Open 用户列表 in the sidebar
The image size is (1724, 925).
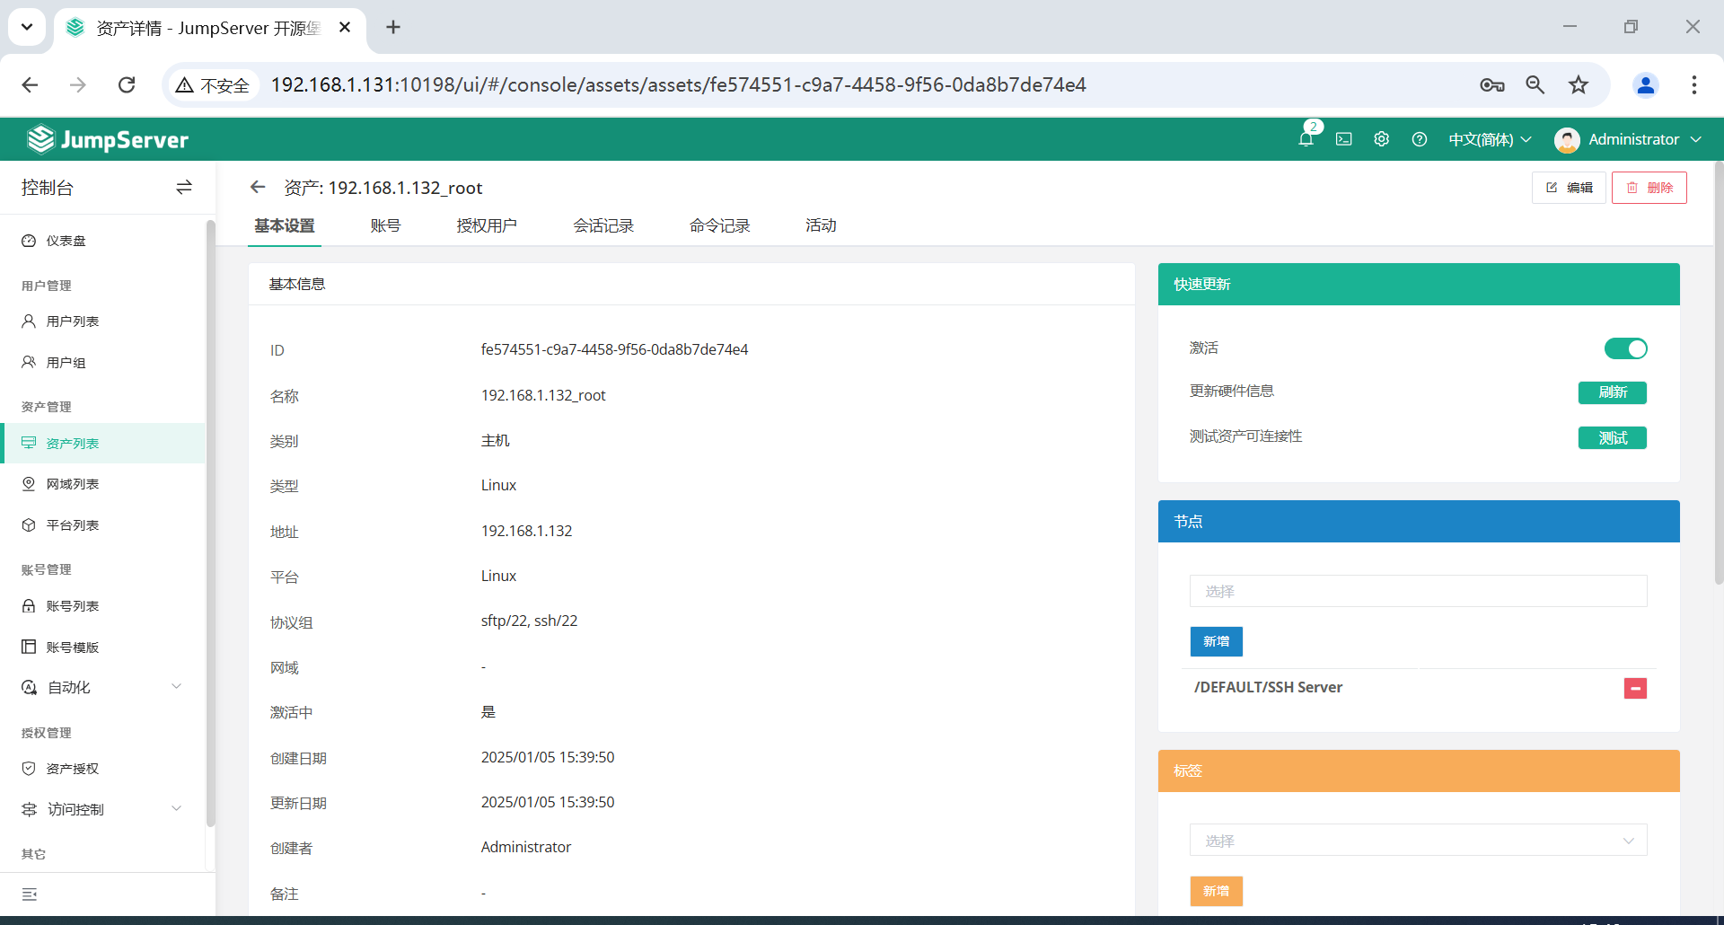[102, 321]
